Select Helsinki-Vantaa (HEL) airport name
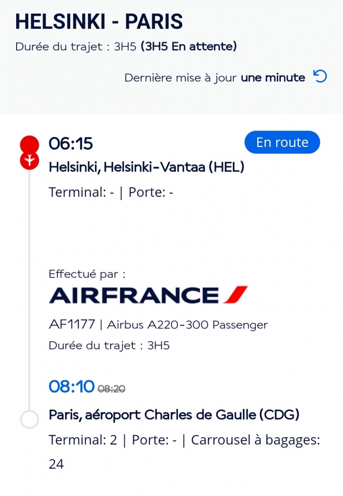Image resolution: width=343 pixels, height=496 pixels. point(147,167)
